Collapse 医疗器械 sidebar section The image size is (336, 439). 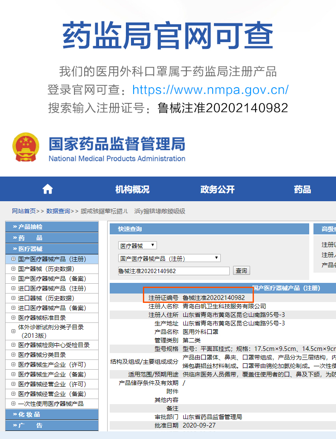tap(52, 249)
